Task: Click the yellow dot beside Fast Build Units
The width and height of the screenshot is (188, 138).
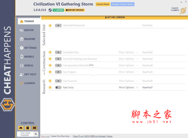Action: [50, 52]
